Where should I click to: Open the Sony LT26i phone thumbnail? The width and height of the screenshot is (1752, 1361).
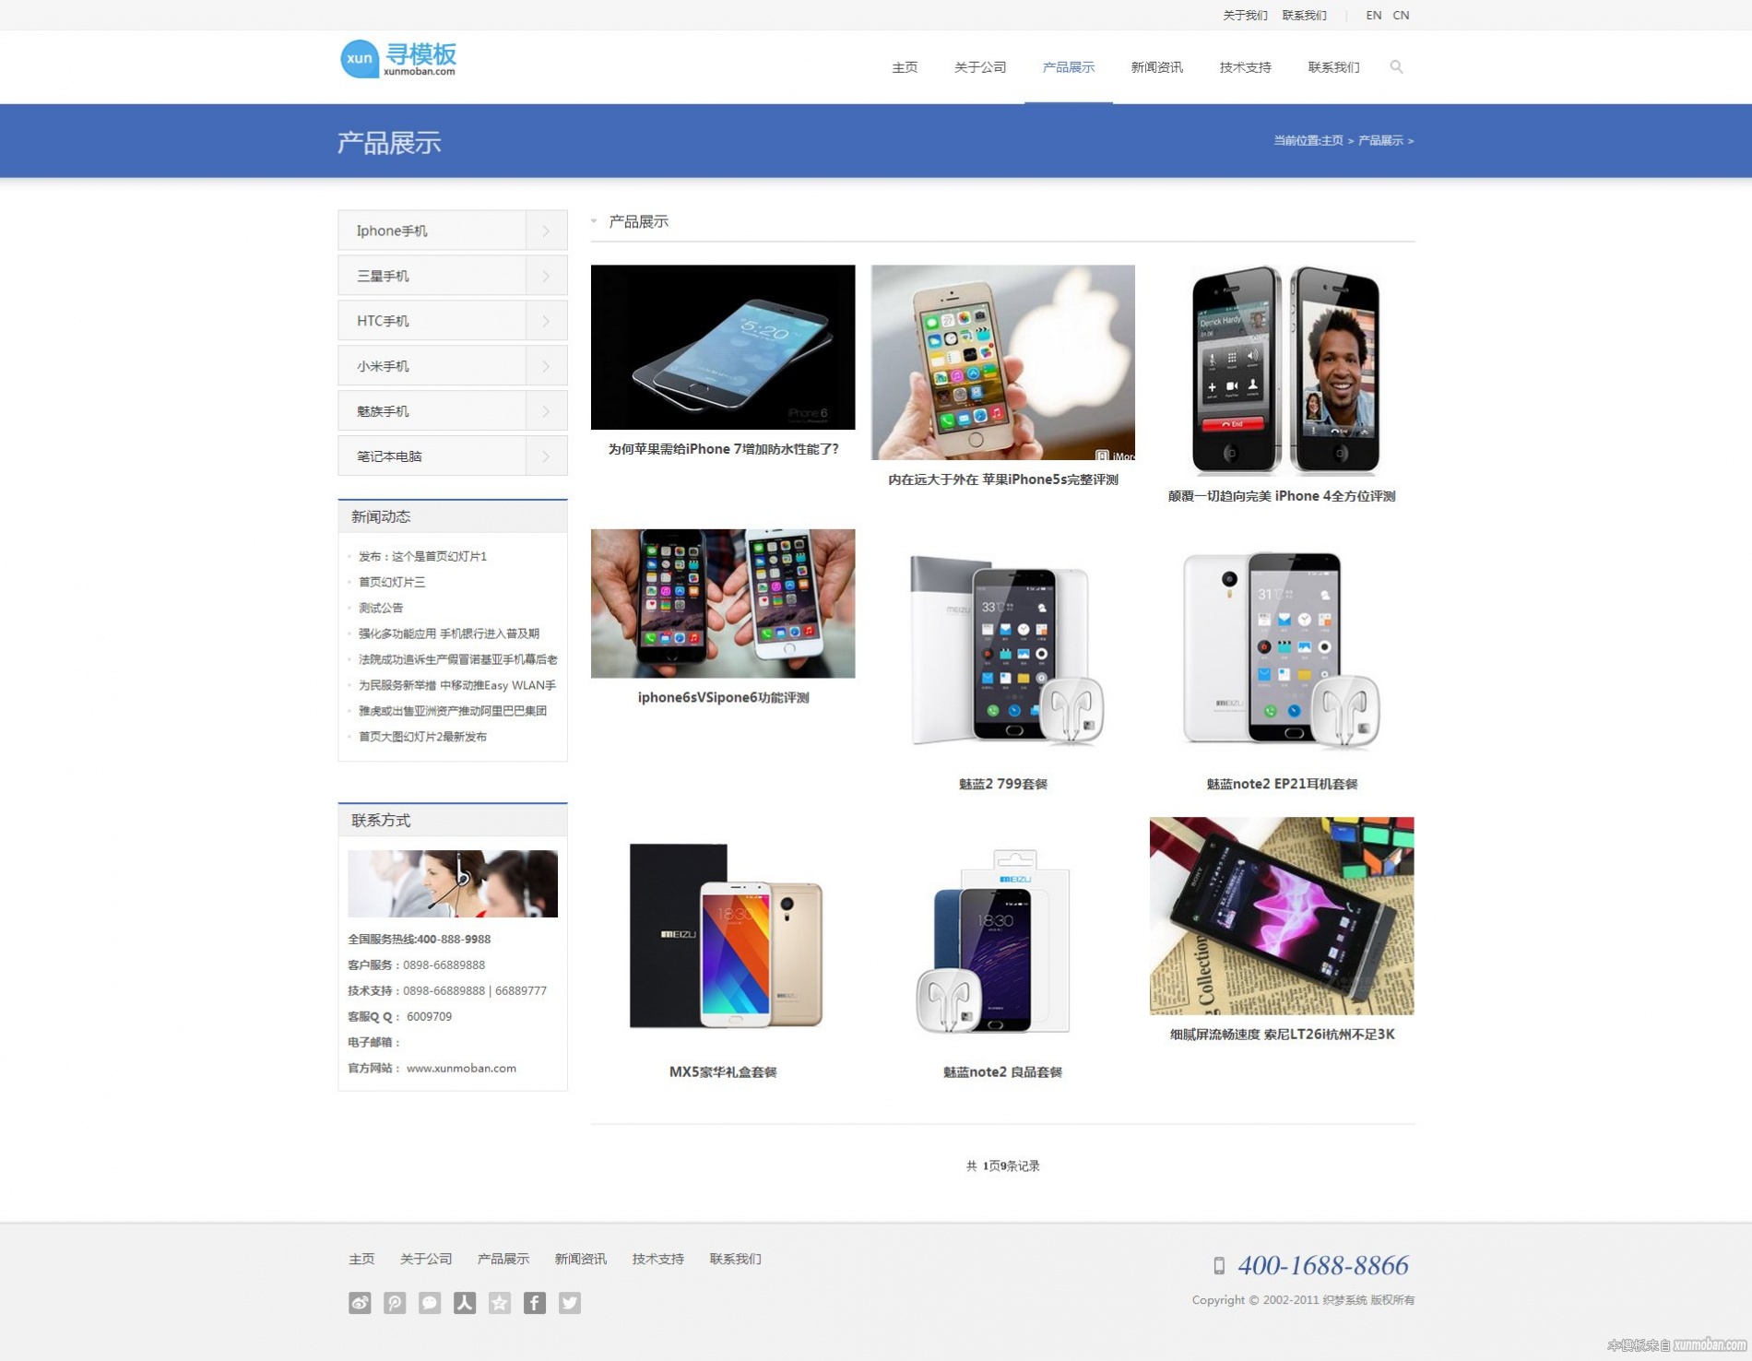pos(1282,916)
